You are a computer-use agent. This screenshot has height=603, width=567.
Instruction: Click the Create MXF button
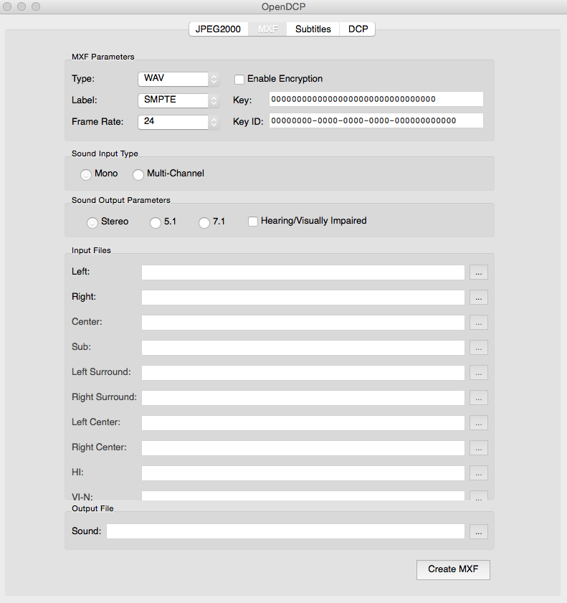point(453,569)
